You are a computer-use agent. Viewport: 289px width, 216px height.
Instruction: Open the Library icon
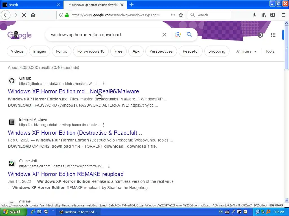tap(264, 15)
